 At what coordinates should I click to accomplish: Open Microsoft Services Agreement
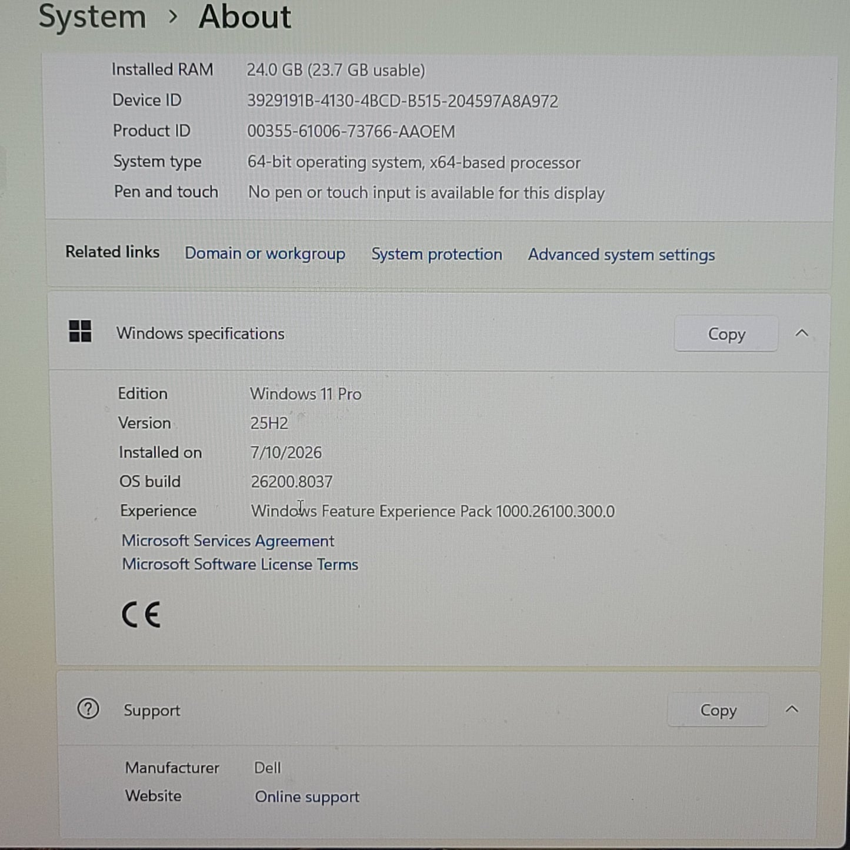click(x=228, y=541)
